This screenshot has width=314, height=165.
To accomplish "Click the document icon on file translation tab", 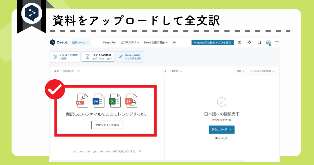I will click(x=87, y=57).
